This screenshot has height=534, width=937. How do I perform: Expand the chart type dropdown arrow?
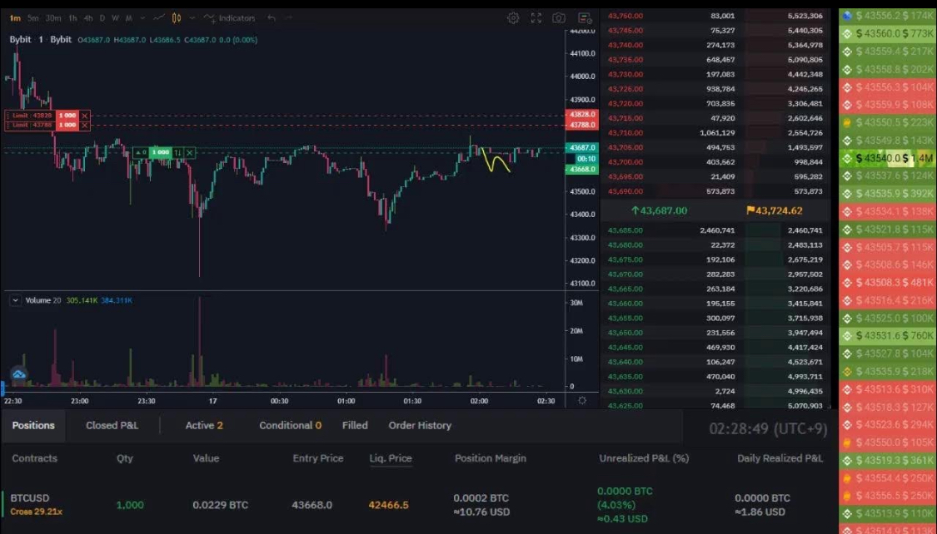point(192,18)
